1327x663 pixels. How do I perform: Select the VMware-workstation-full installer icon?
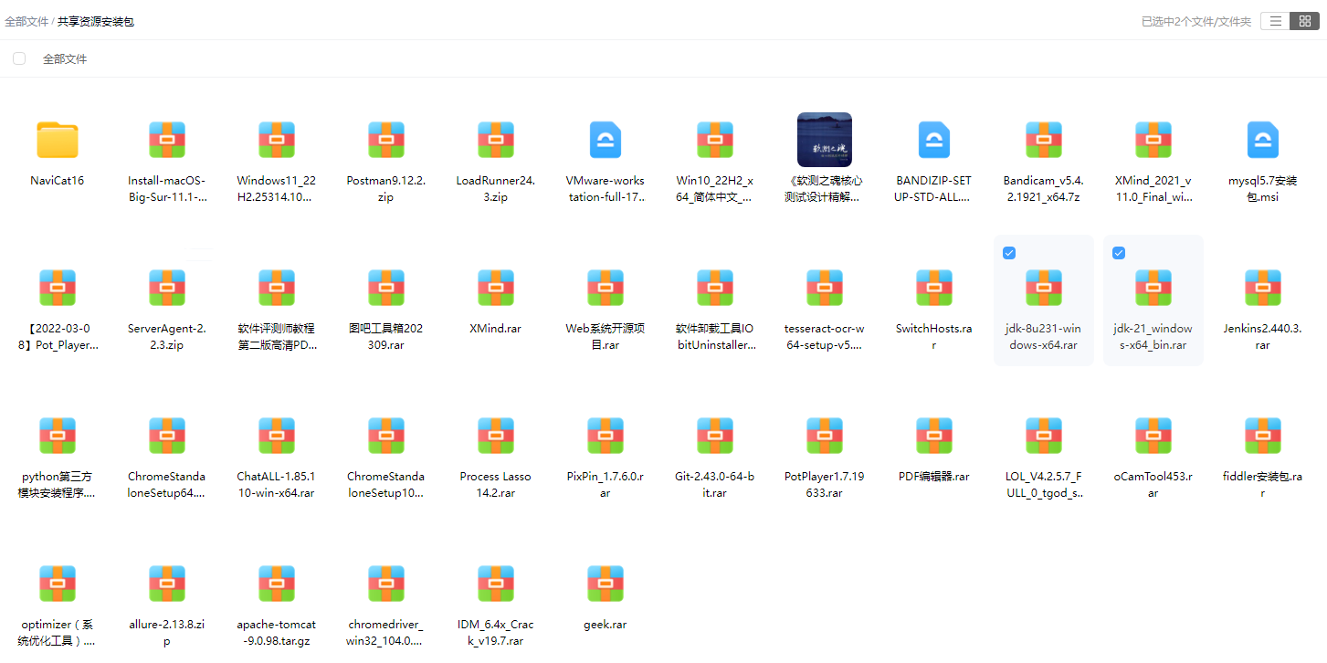[605, 140]
